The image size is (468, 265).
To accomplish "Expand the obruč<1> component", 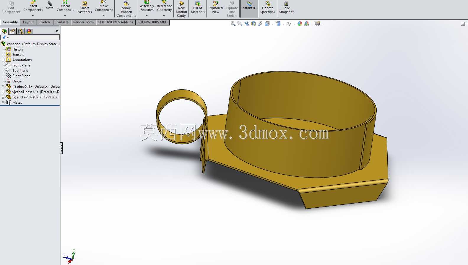I will pyautogui.click(x=3, y=87).
